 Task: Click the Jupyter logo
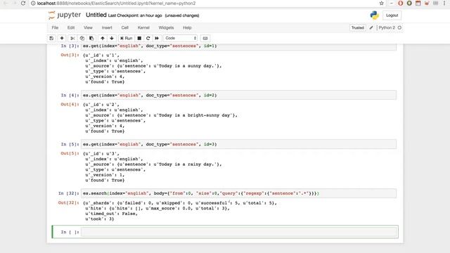pyautogui.click(x=65, y=15)
